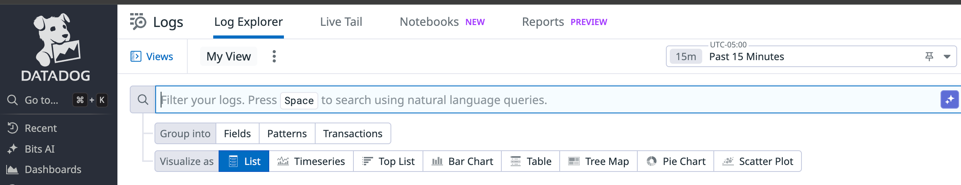Expand the Views side panel
The width and height of the screenshot is (961, 185).
tap(152, 57)
